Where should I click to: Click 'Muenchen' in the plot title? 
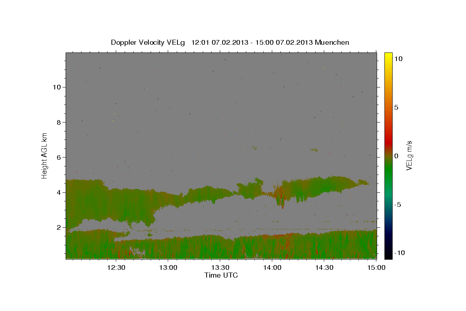[x=332, y=42]
